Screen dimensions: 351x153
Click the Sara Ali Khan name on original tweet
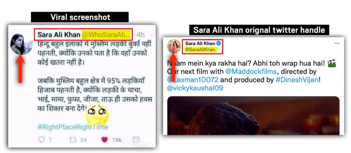point(200,43)
